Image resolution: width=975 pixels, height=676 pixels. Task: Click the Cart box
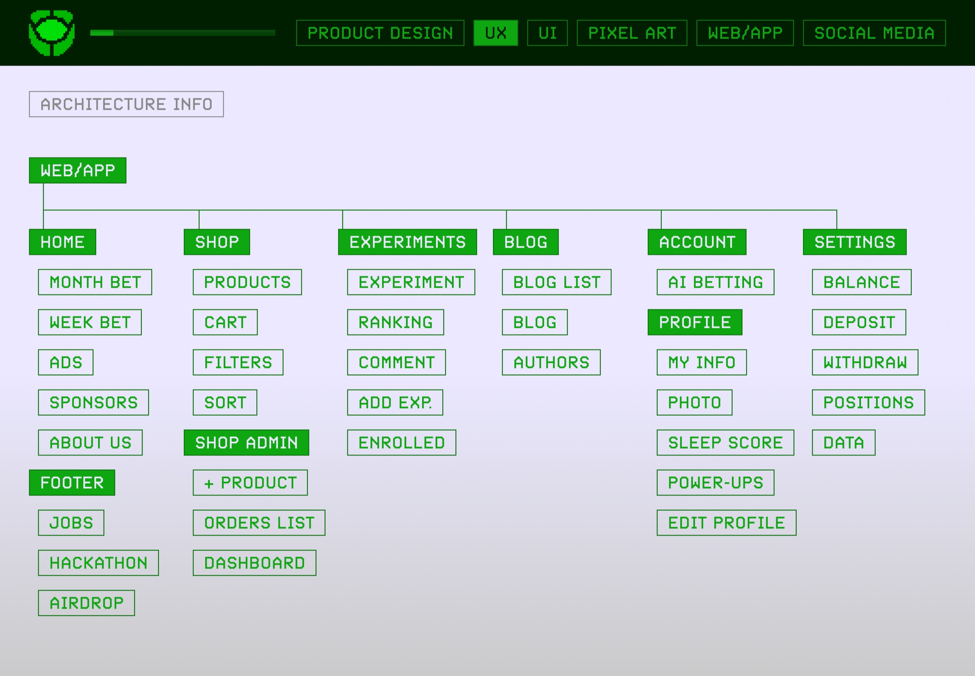point(225,322)
